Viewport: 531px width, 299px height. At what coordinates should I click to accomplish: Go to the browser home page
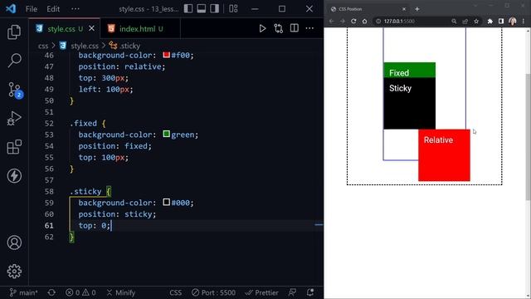click(x=364, y=21)
